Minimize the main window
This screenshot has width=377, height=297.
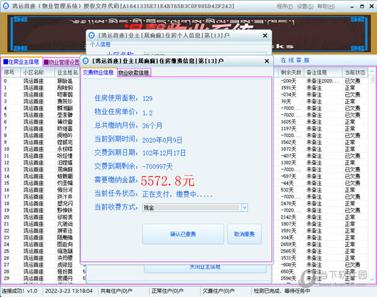352,6
